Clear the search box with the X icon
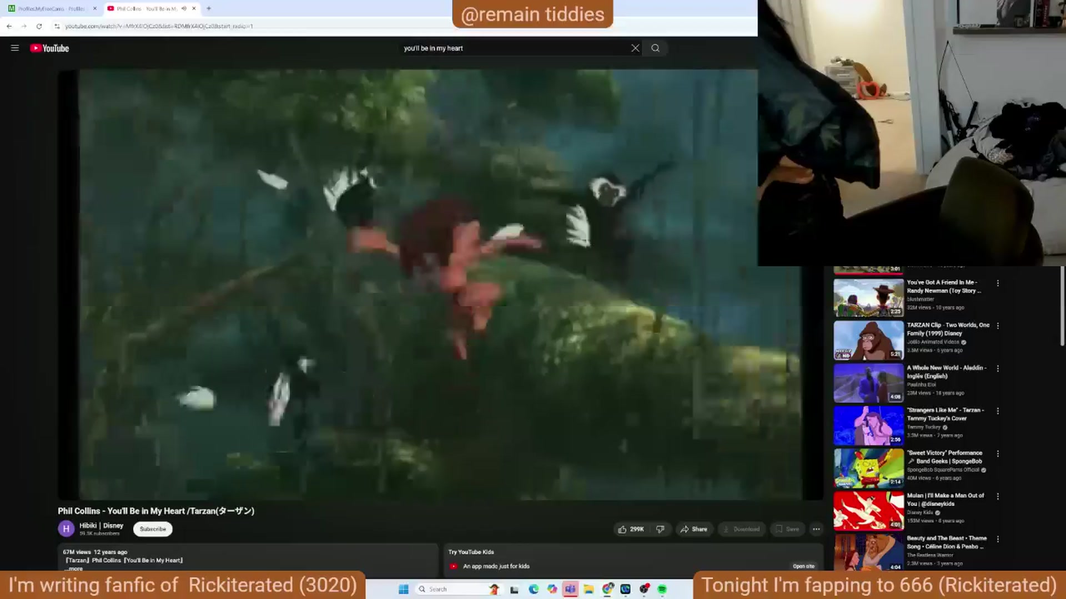The width and height of the screenshot is (1066, 599). click(x=635, y=48)
